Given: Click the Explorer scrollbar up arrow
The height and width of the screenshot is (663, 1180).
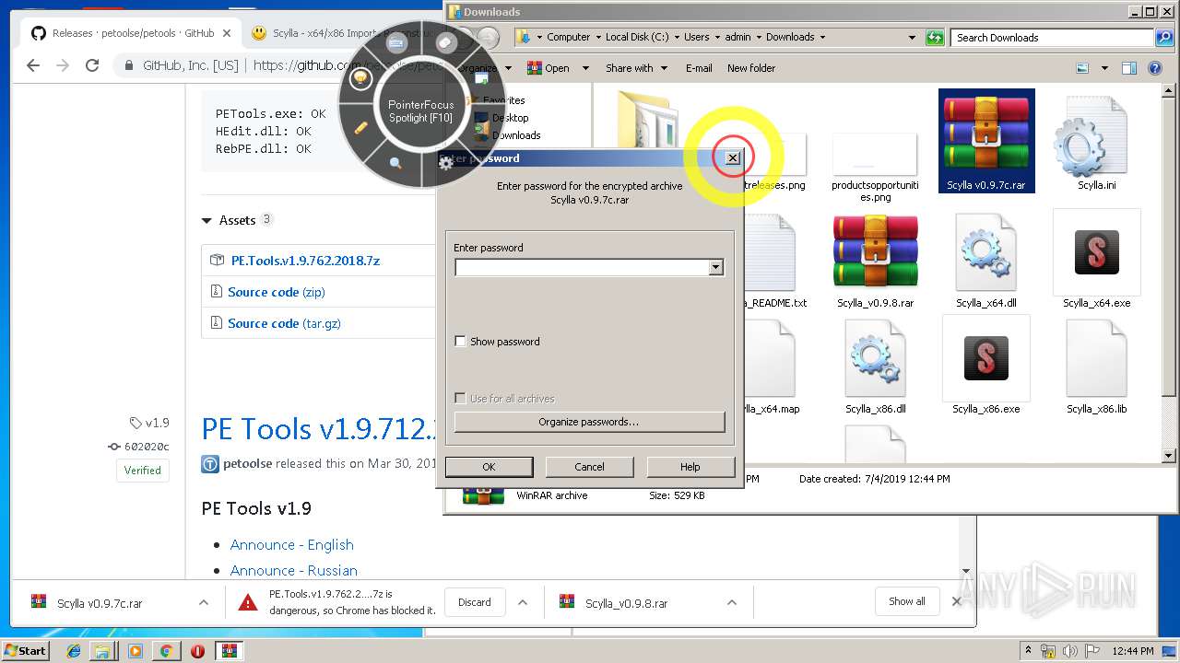Looking at the screenshot, I should point(1169,92).
